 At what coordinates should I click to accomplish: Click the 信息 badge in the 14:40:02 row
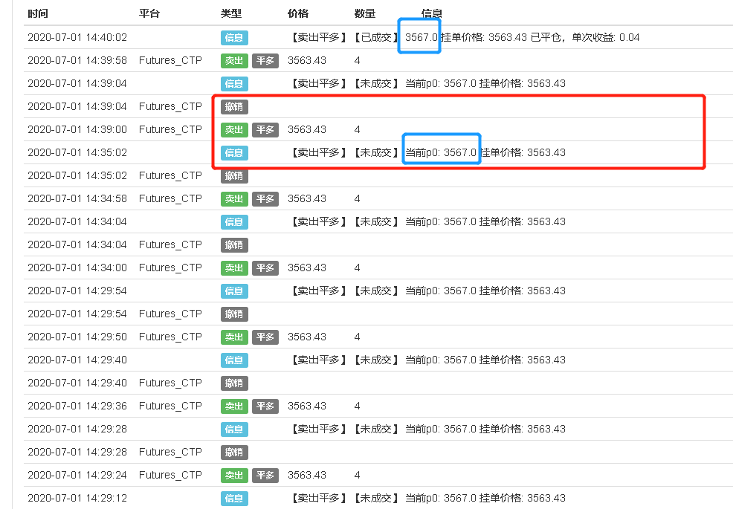point(233,37)
